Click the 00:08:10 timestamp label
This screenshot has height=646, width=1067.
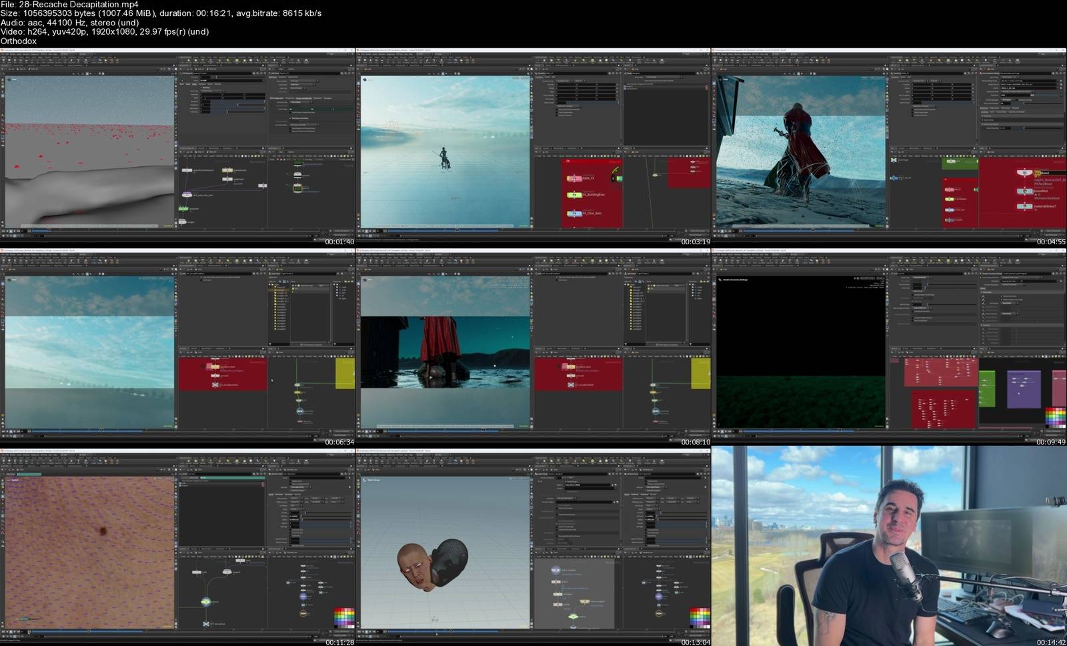click(696, 442)
